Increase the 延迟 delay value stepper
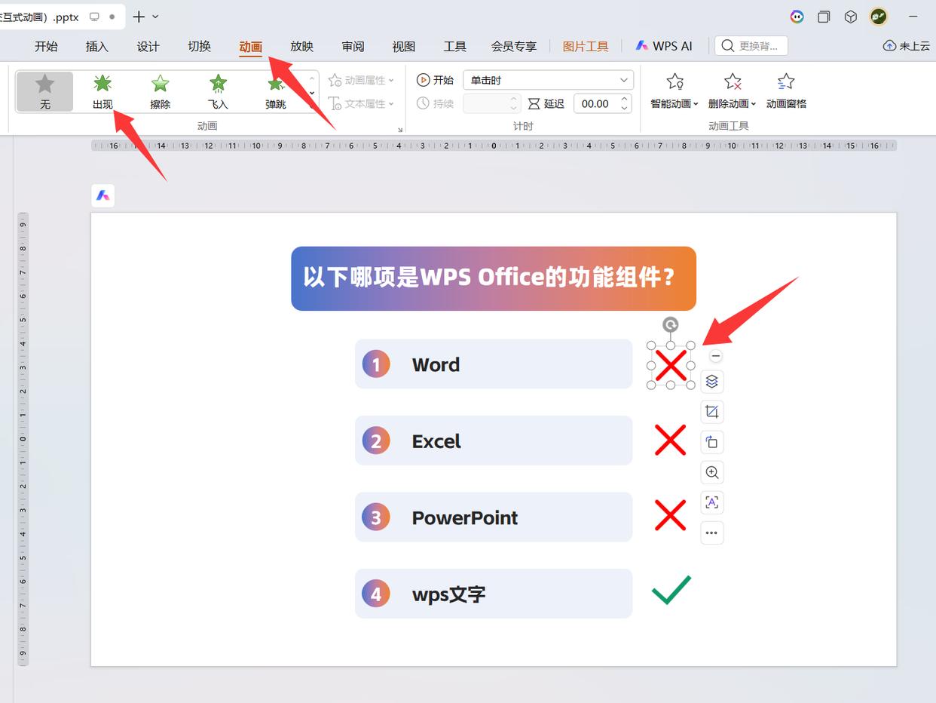The image size is (936, 703). coord(625,99)
